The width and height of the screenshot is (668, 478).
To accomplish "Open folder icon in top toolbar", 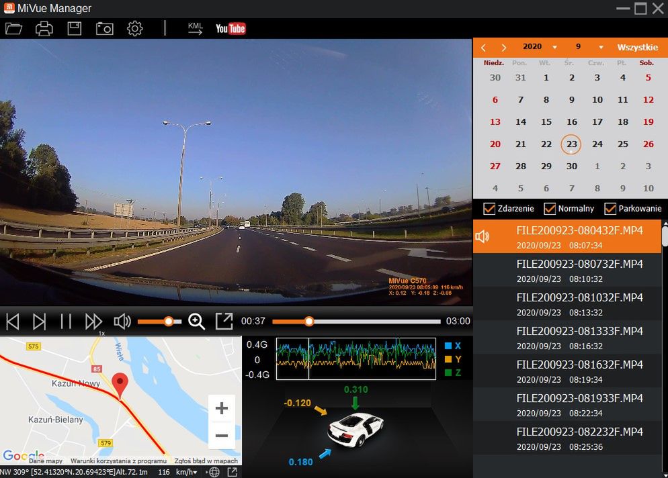I will tap(13, 28).
